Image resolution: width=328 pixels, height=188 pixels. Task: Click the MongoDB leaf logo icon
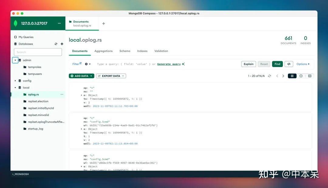point(15,23)
